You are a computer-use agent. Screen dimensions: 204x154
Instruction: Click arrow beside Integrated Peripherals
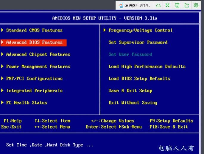[2, 90]
